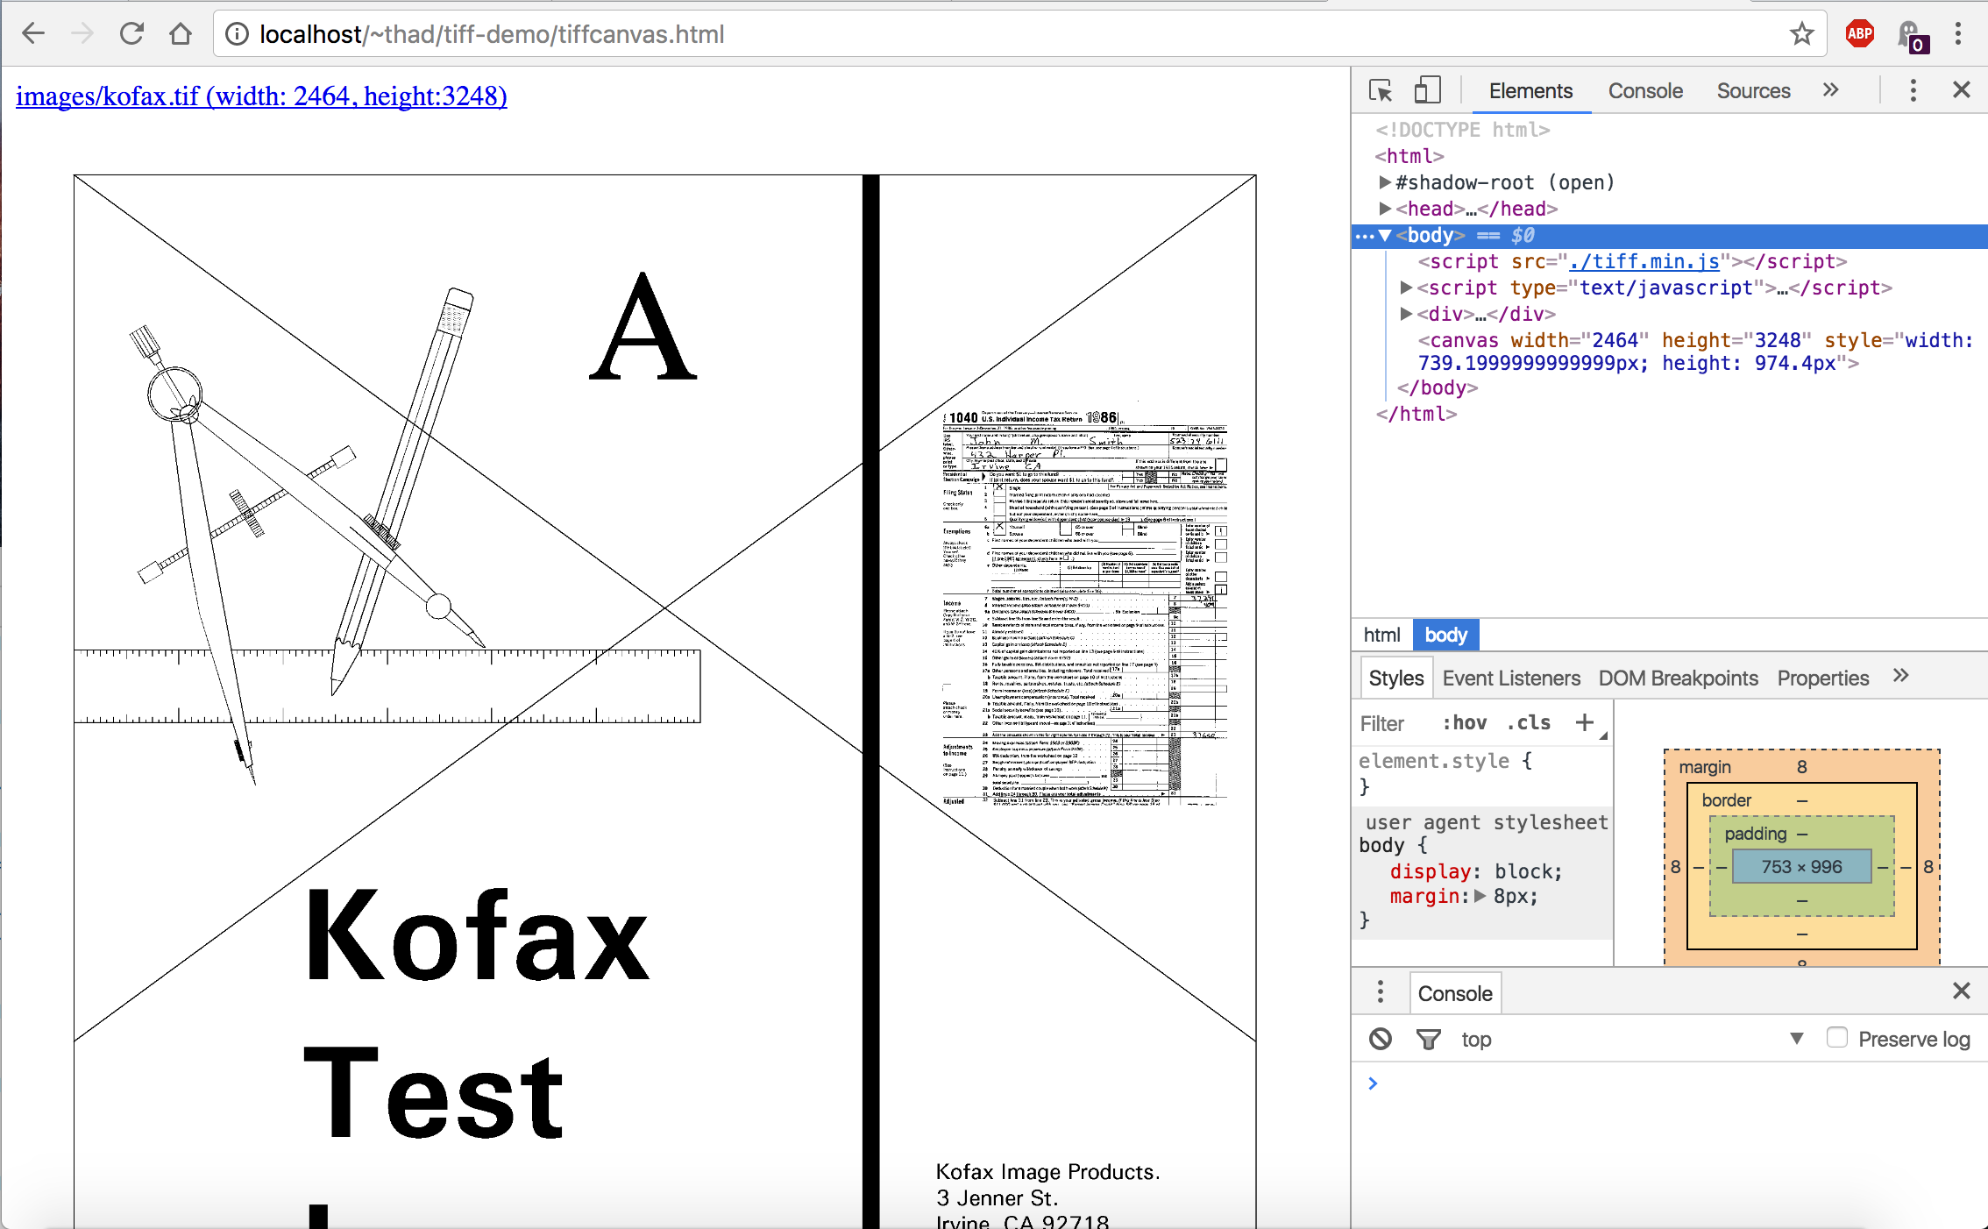Click the top margin value 8
1988x1229 pixels.
click(x=1801, y=767)
